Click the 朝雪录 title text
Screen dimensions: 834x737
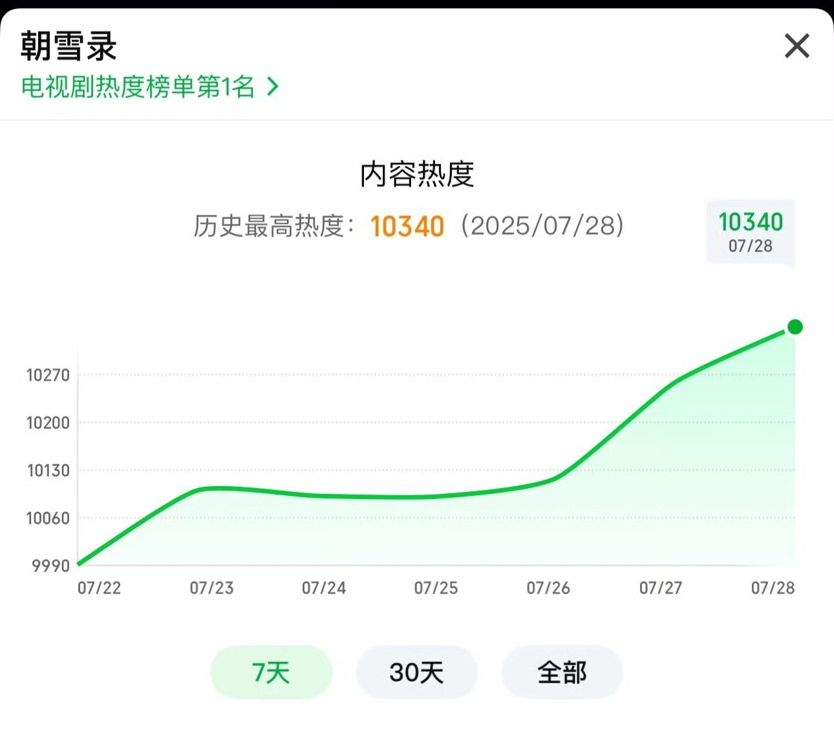pos(69,47)
